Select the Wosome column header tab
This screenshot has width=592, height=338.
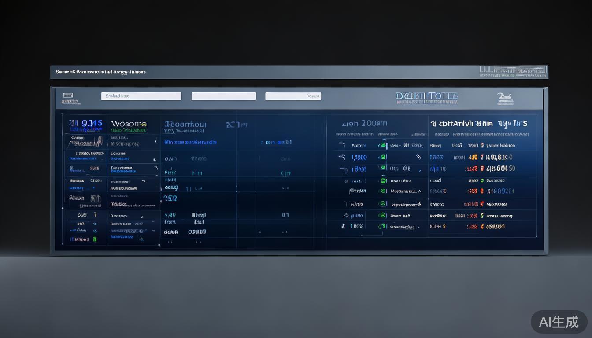coord(129,124)
